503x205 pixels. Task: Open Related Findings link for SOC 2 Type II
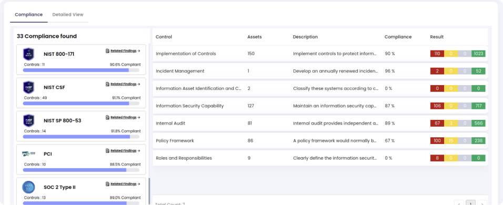coord(125,184)
